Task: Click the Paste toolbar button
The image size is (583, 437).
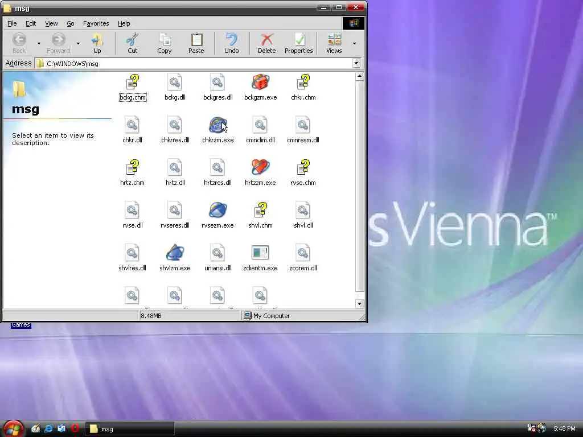Action: click(196, 43)
